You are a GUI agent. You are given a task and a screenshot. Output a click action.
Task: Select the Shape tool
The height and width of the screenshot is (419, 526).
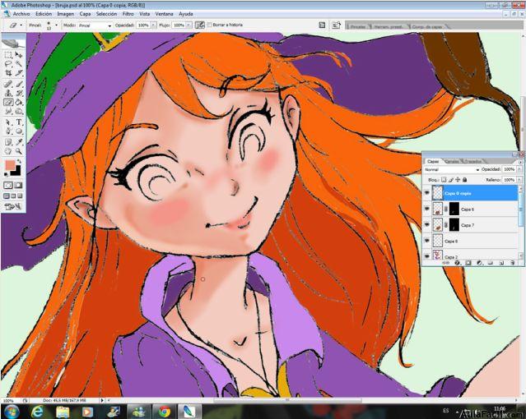point(19,131)
